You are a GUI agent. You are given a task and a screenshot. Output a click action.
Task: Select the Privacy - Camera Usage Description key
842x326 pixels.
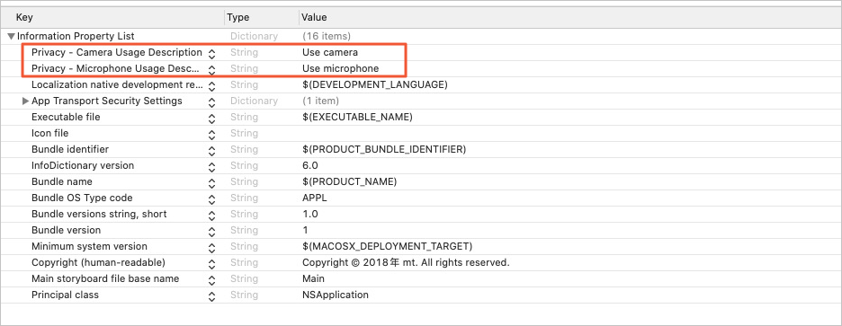(x=117, y=53)
